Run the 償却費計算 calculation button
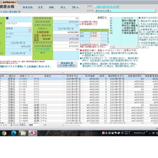Screen dimensions: 158x158 [67, 64]
